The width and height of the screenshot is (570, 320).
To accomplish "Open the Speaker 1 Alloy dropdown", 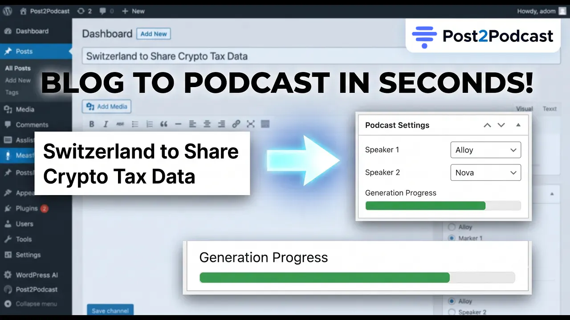I will click(x=486, y=150).
